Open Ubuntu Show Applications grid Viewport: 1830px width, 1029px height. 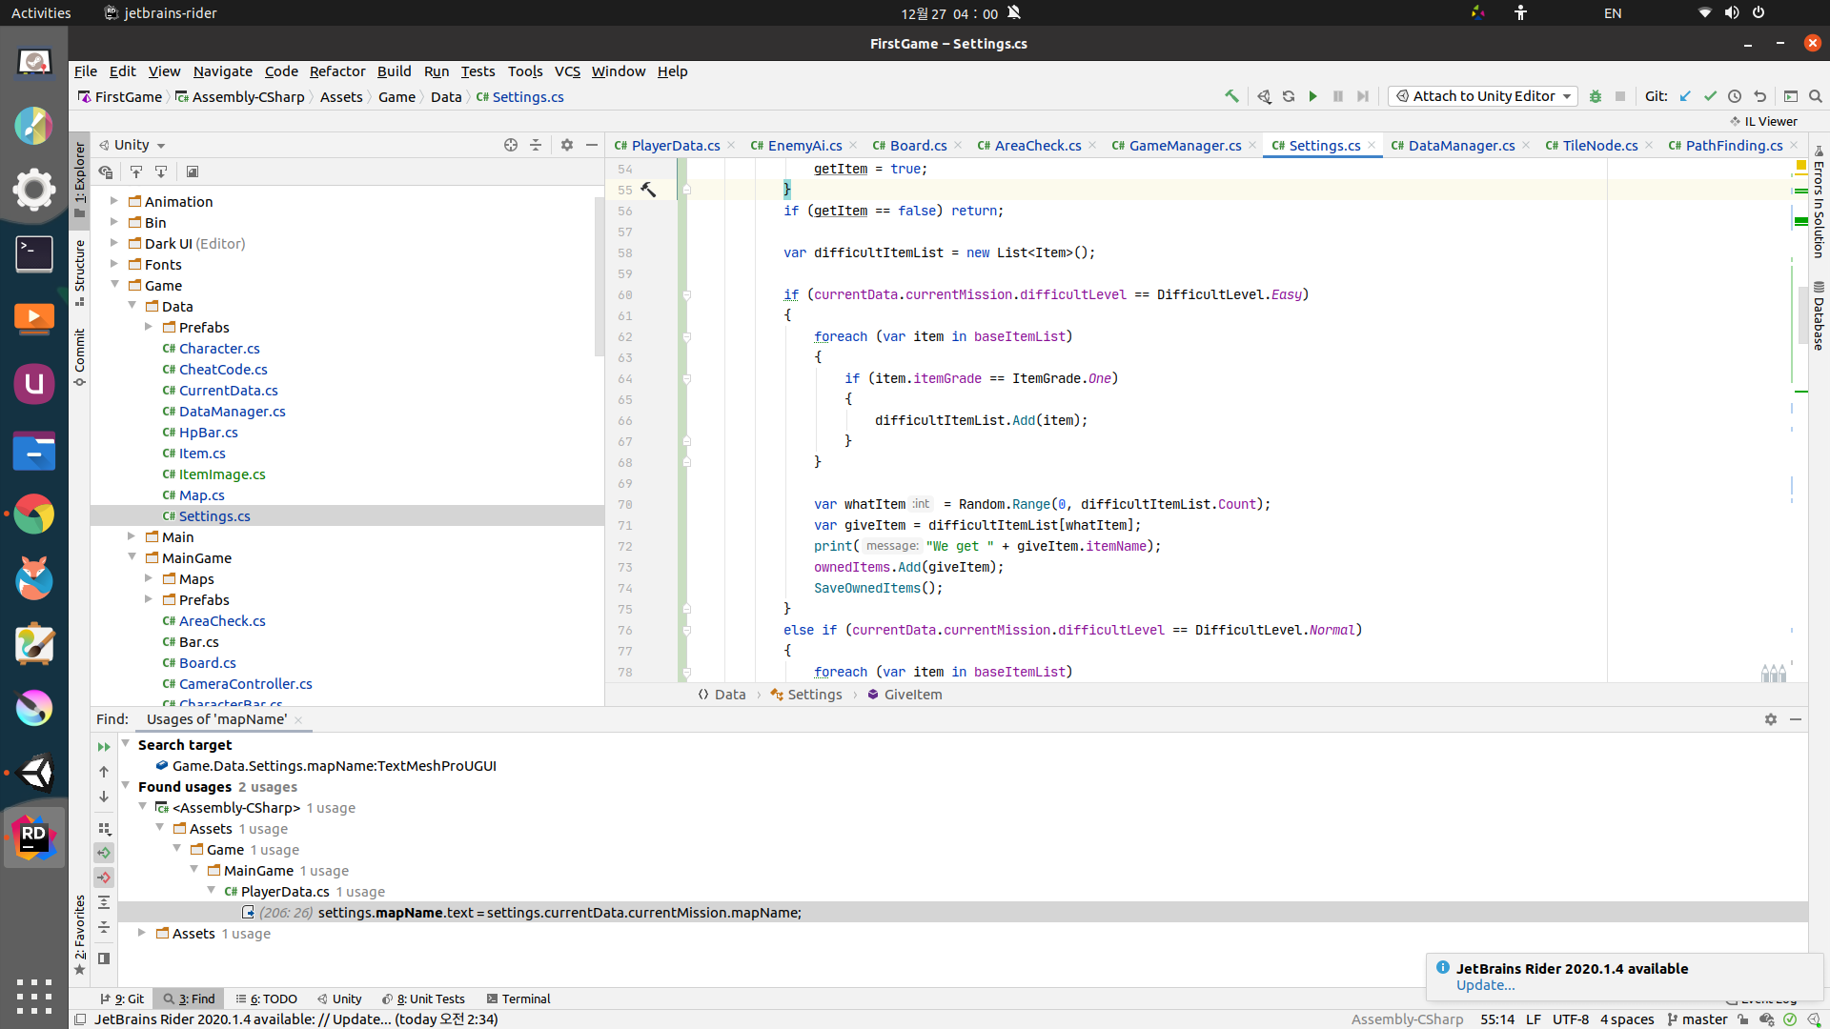coord(34,997)
